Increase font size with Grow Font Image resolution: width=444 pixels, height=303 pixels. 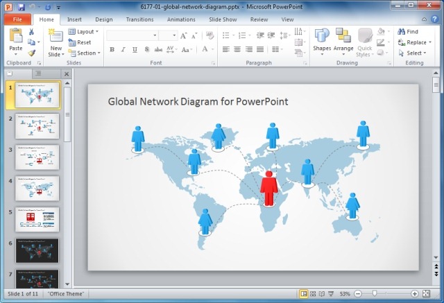pyautogui.click(x=183, y=35)
